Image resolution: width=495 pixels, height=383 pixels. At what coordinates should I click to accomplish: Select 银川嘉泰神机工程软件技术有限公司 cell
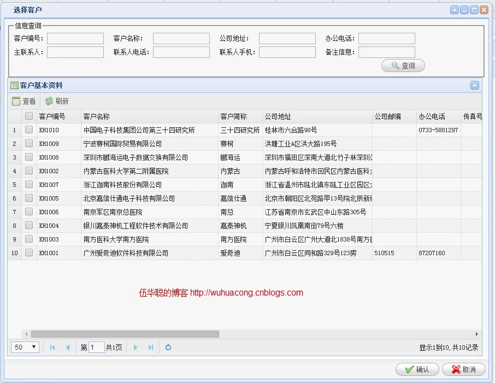click(149, 226)
